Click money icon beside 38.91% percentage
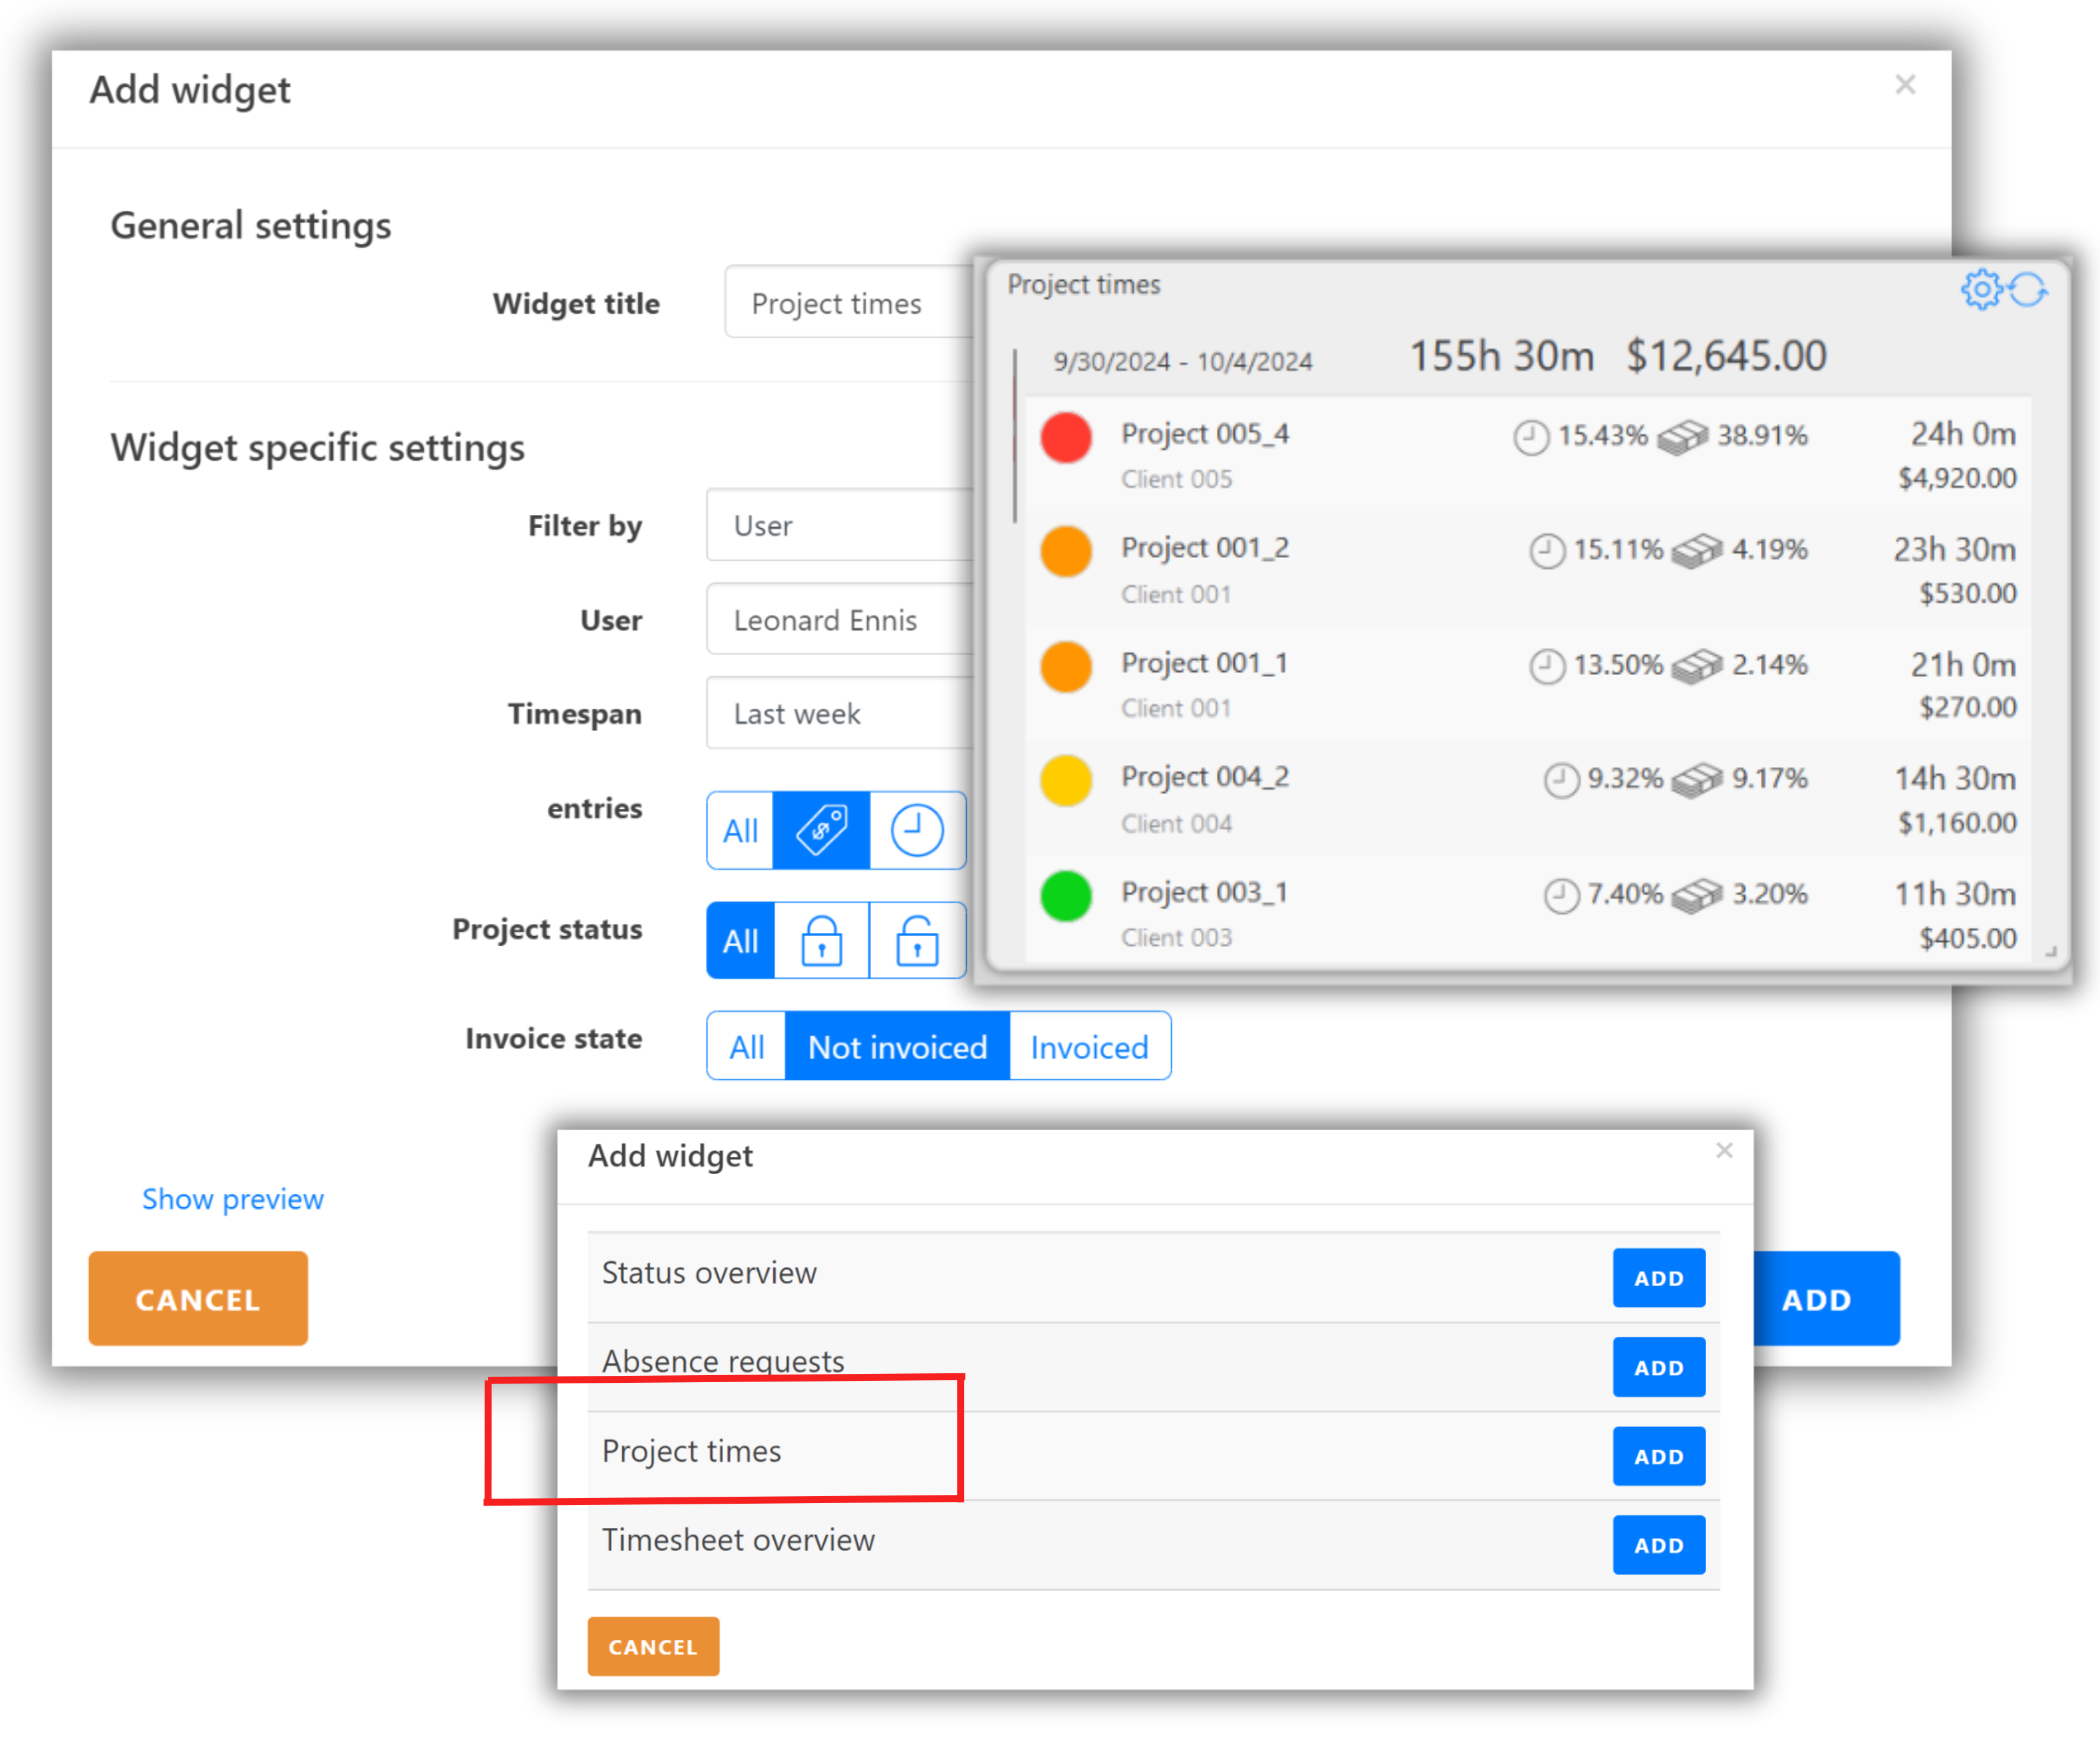The image size is (2100, 1750). [1682, 437]
